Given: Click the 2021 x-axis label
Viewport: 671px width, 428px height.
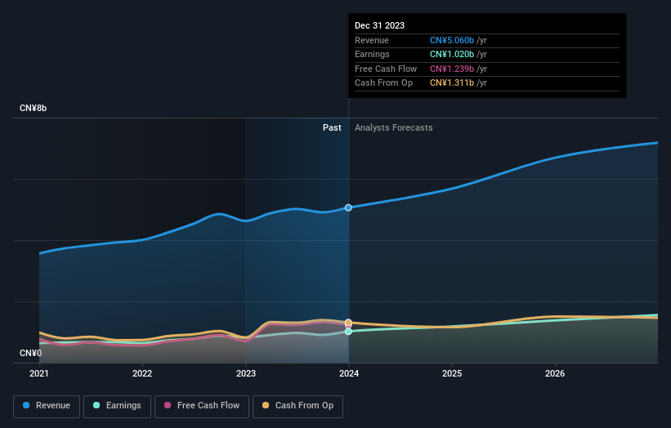Looking at the screenshot, I should tap(39, 374).
